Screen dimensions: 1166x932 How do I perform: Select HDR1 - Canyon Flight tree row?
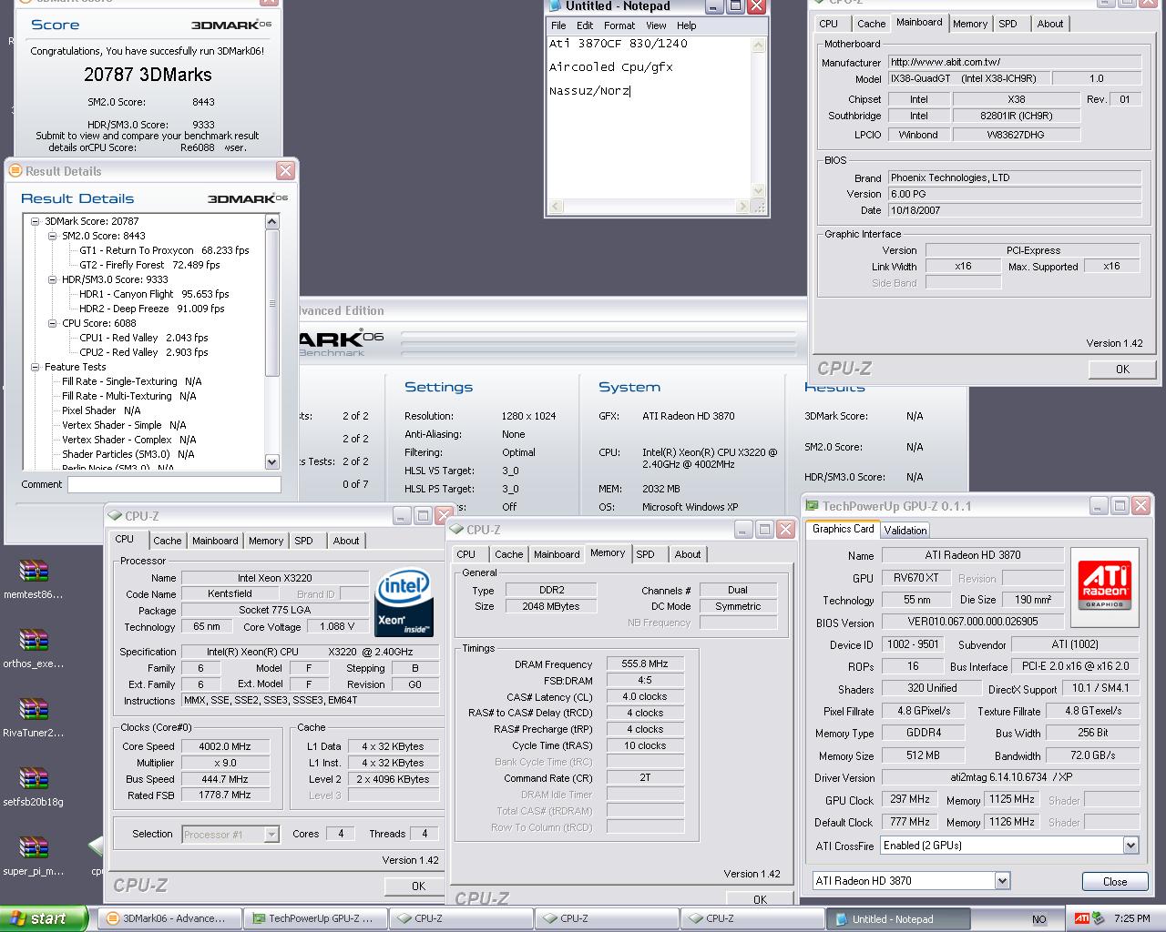click(154, 294)
